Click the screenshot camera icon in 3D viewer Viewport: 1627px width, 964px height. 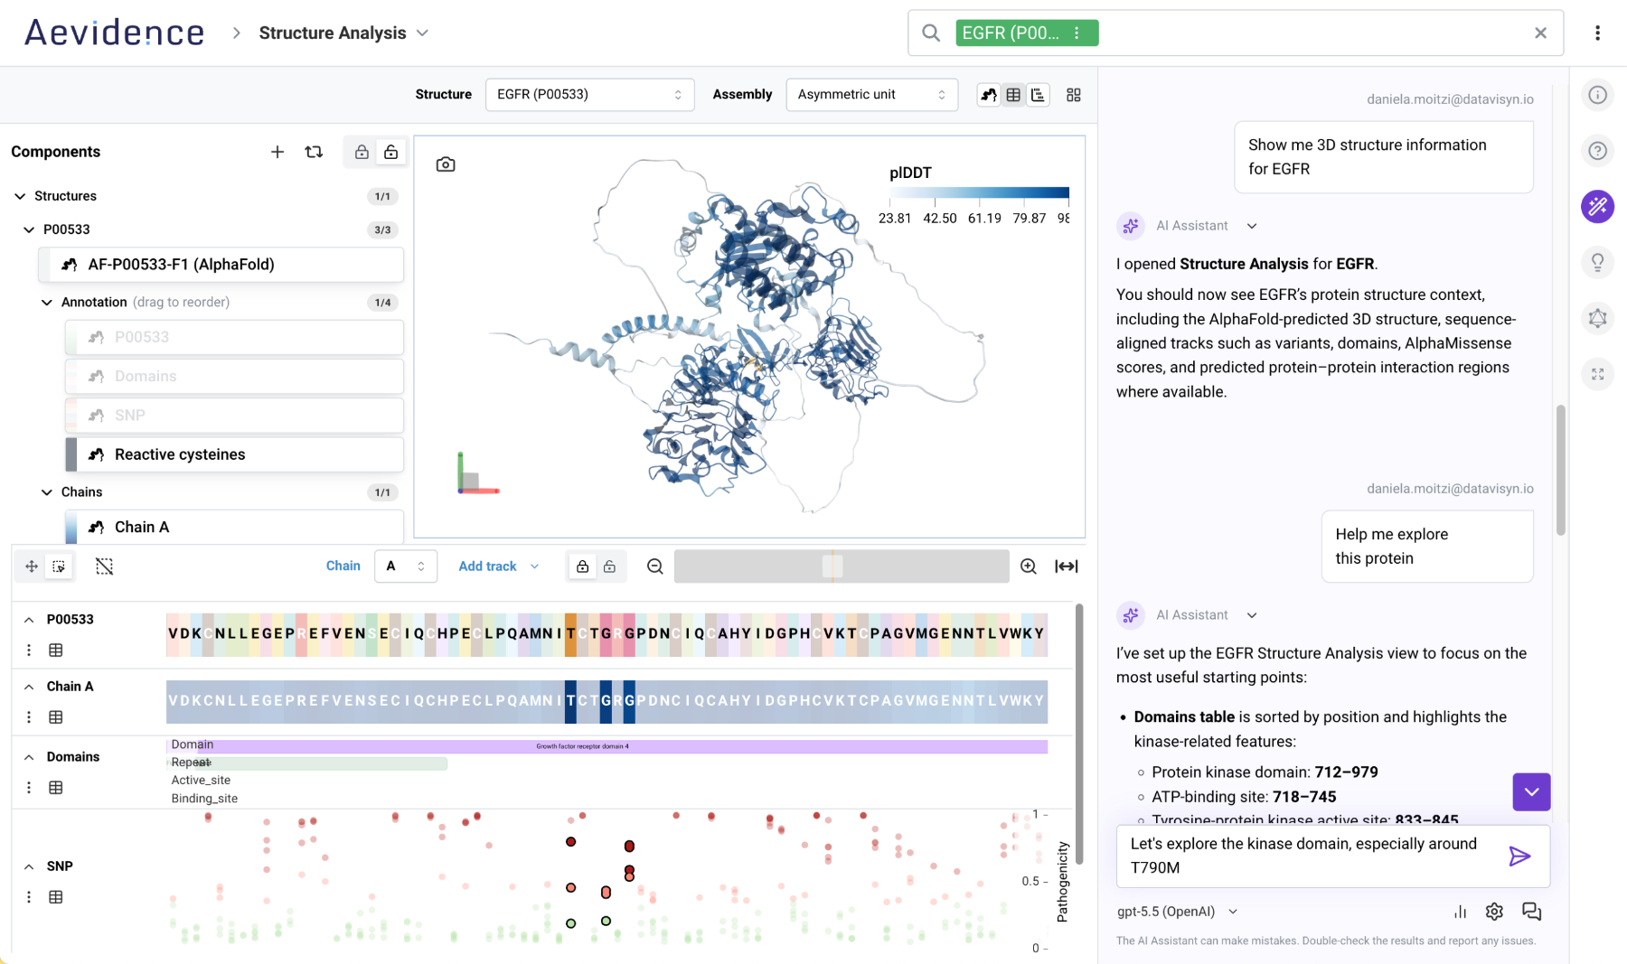446,164
